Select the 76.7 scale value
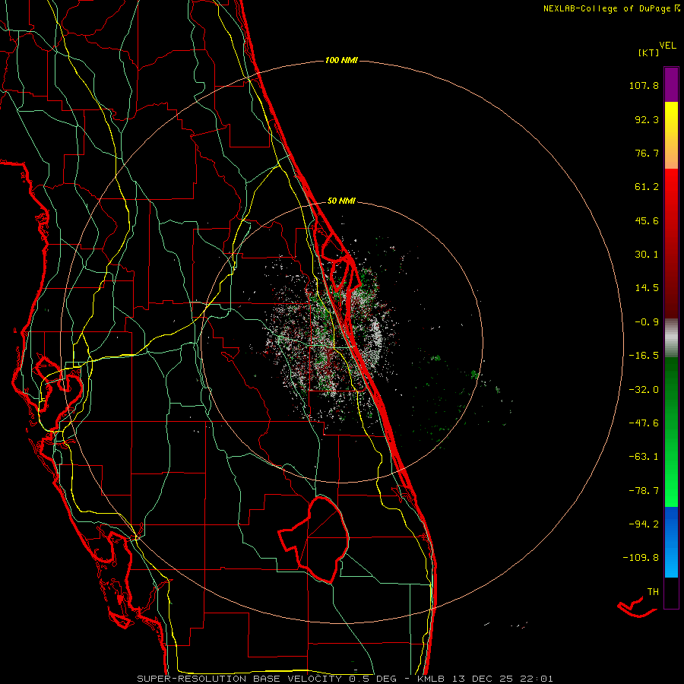This screenshot has width=684, height=684. [x=647, y=153]
